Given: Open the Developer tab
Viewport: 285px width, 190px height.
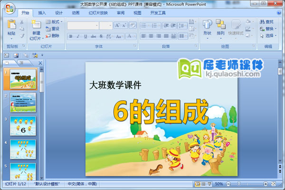Looking at the screenshot, I should tap(158, 13).
